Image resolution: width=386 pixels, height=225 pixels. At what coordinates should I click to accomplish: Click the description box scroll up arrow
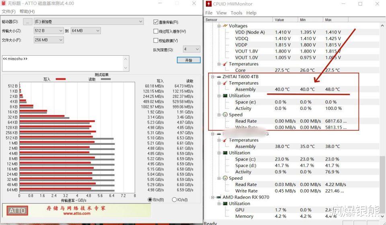[126, 59]
